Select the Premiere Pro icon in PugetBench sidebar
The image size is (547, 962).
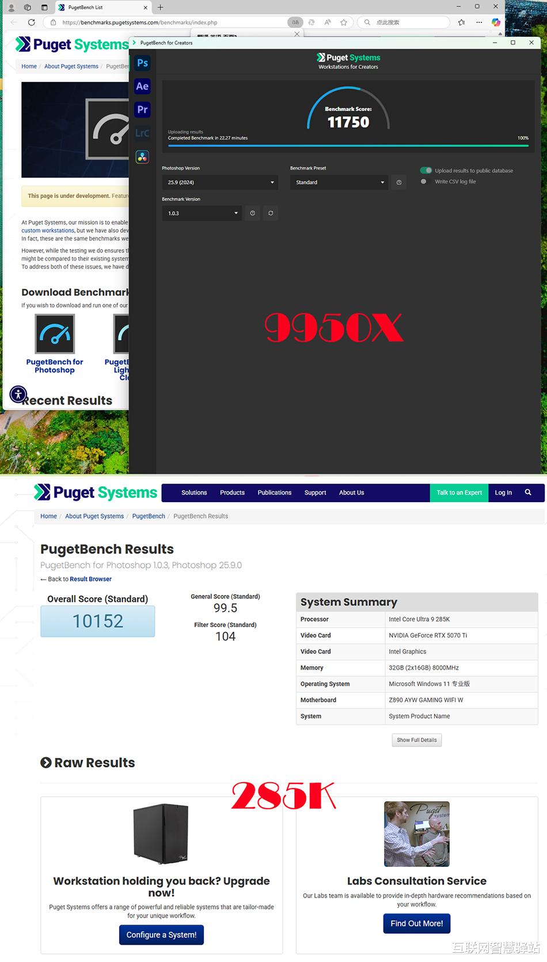click(x=142, y=110)
